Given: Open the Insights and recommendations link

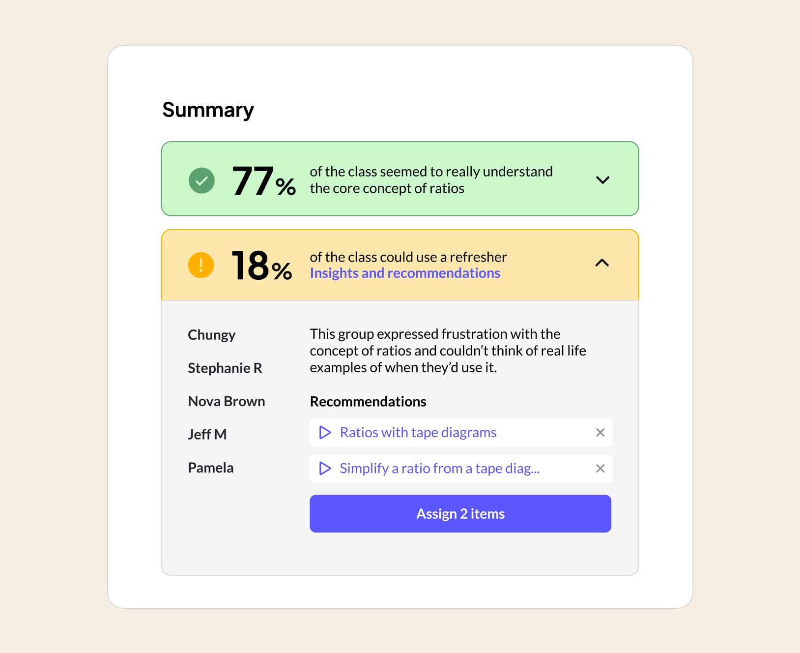Looking at the screenshot, I should coord(405,273).
